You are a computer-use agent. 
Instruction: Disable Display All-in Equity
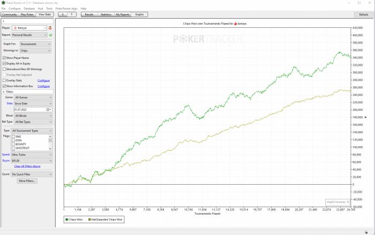[x=4, y=64]
